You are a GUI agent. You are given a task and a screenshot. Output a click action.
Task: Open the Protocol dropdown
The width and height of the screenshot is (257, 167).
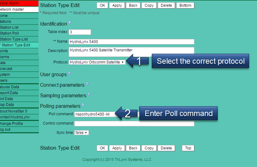97,62
